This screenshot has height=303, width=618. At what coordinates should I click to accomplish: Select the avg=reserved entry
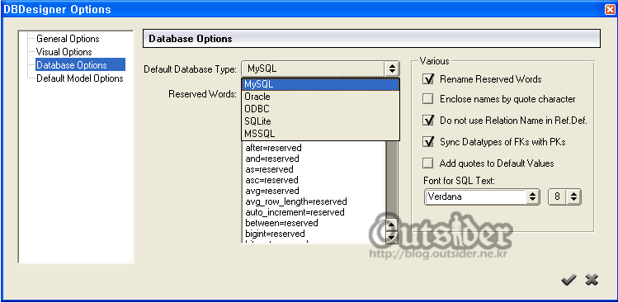(x=272, y=191)
